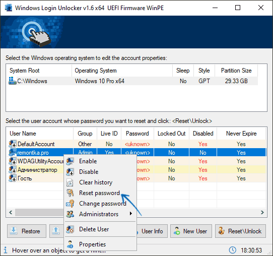273x256 pixels.
Task: Click the Properties person icon
Action: coord(70,244)
